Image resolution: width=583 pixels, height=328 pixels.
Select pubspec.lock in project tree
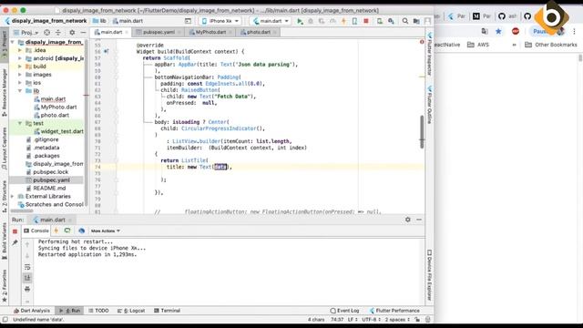coord(47,172)
